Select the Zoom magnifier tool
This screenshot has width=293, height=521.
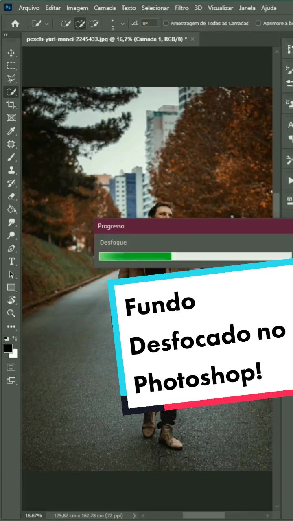click(x=11, y=313)
